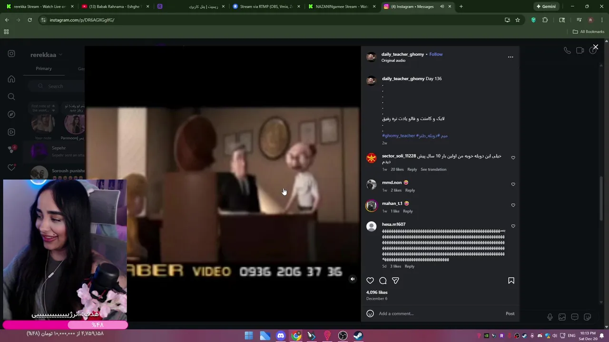Screen dimensions: 609x342
Task: Click the Post comment button
Action: 510,313
